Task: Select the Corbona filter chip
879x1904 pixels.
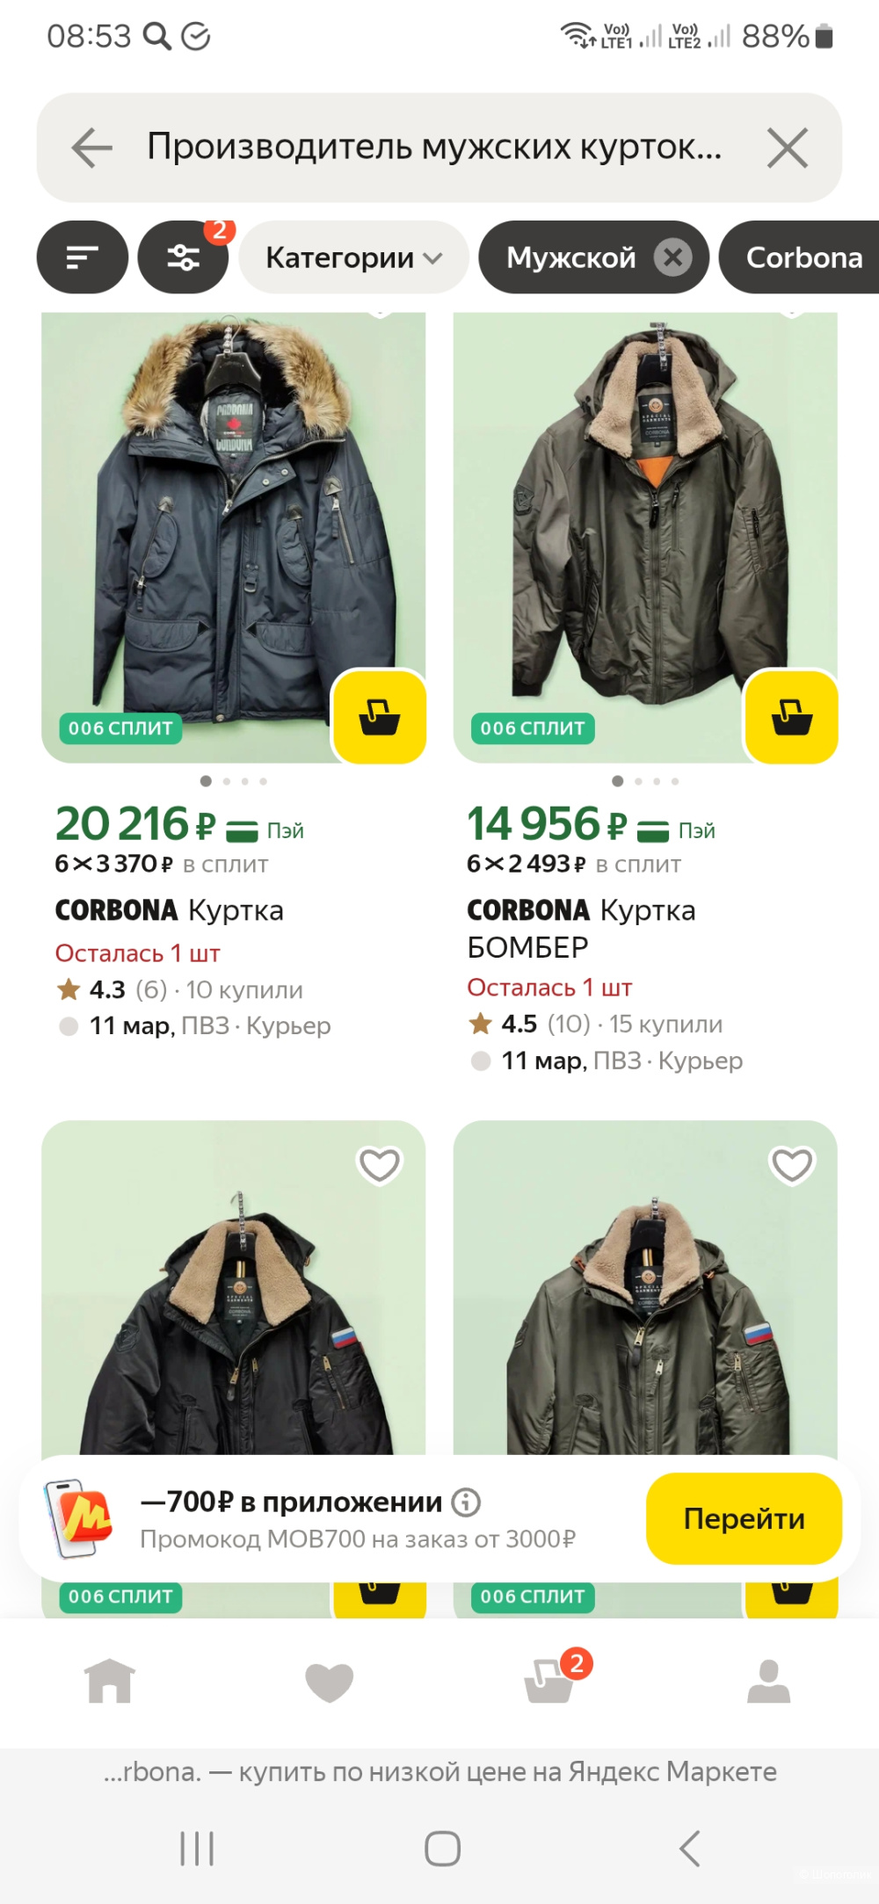Action: coord(803,257)
